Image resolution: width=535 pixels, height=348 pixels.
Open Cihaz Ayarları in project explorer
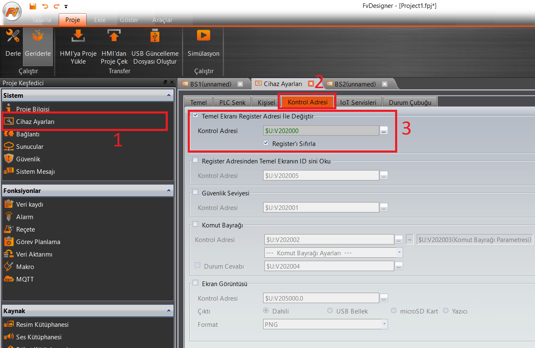[x=35, y=121]
